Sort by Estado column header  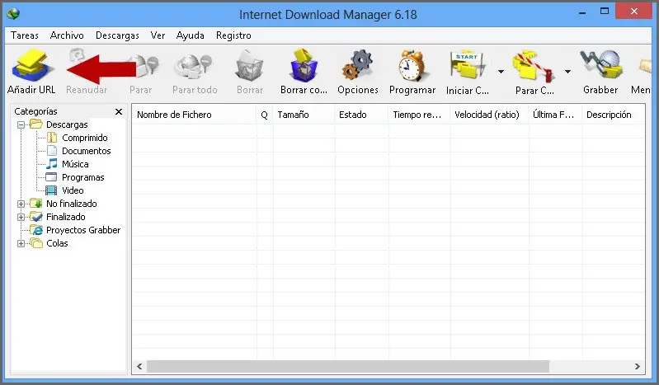pos(361,115)
